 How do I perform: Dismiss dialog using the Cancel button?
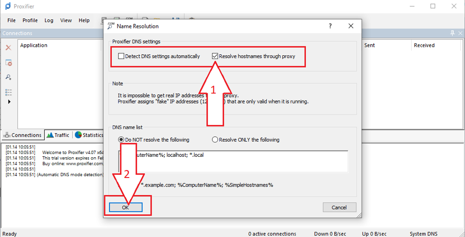point(339,207)
